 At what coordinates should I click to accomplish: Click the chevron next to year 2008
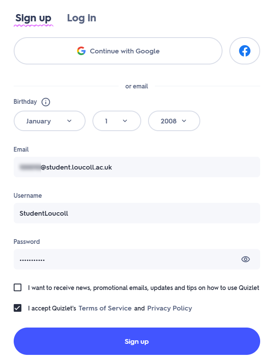coord(184,121)
